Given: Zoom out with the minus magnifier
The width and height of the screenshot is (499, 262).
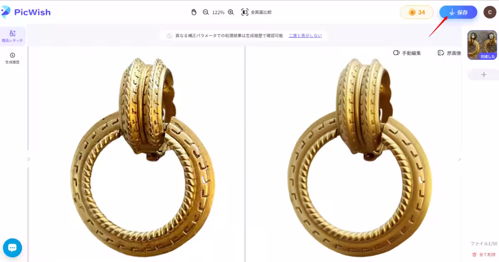Looking at the screenshot, I should [205, 12].
